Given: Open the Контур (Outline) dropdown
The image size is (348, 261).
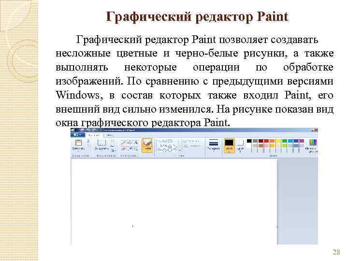Looking at the screenshot, I should (x=191, y=141).
